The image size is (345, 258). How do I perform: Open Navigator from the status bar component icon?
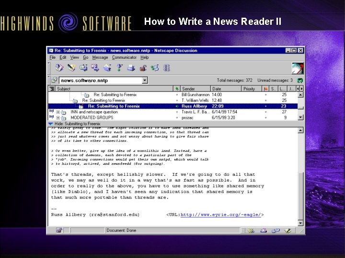[251, 230]
